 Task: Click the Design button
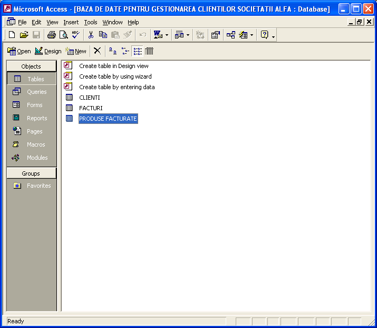click(x=48, y=51)
